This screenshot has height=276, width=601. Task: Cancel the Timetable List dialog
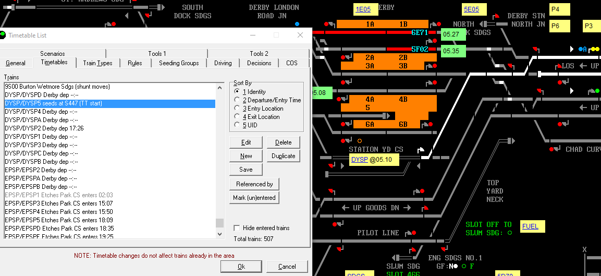click(287, 267)
